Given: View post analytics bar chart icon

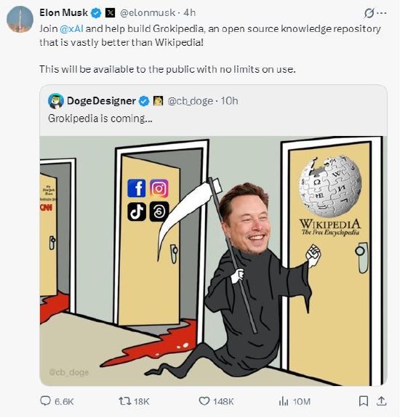Looking at the screenshot, I should click(284, 401).
